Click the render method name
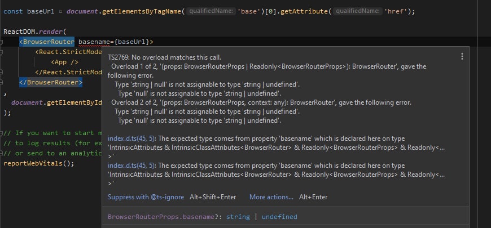This screenshot has height=228, width=491. coord(51,32)
